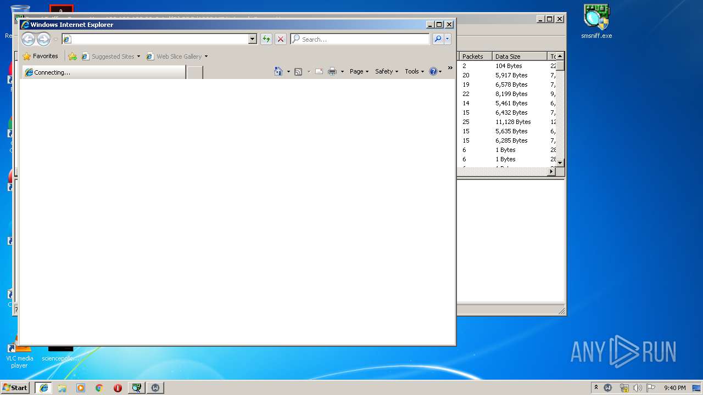
Task: Select the 8,199 Bytes entry
Action: click(511, 94)
